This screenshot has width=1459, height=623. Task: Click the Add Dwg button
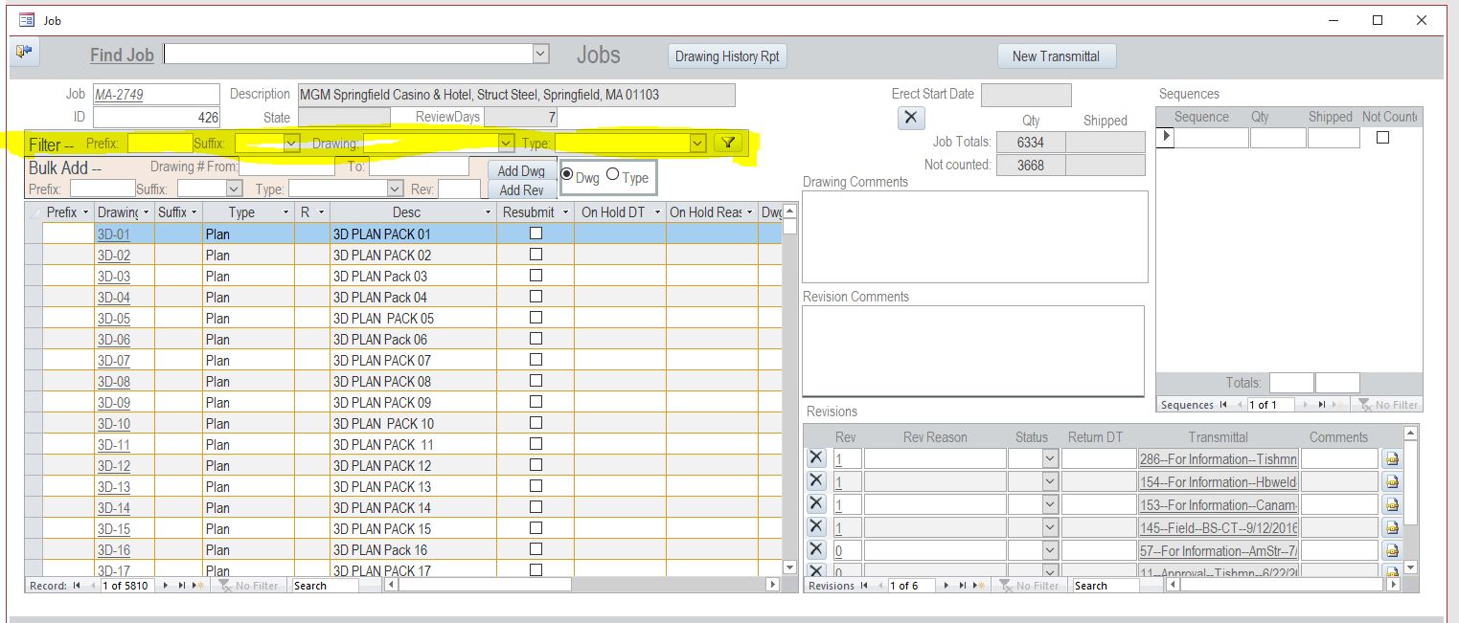[x=521, y=171]
